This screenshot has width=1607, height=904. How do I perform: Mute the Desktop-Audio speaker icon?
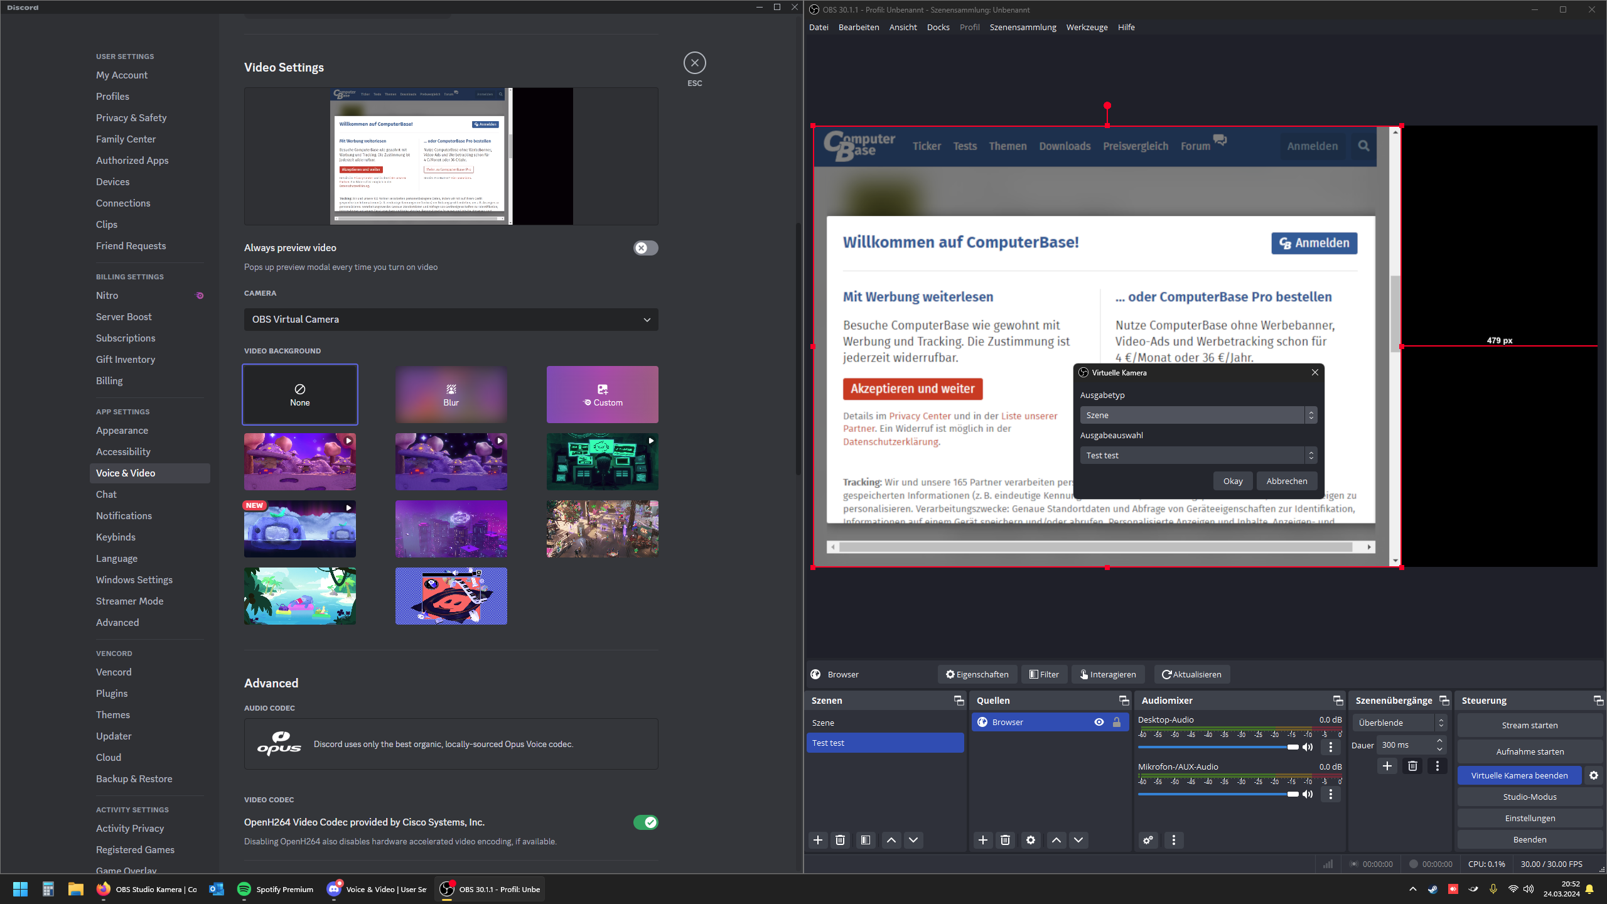pos(1308,747)
